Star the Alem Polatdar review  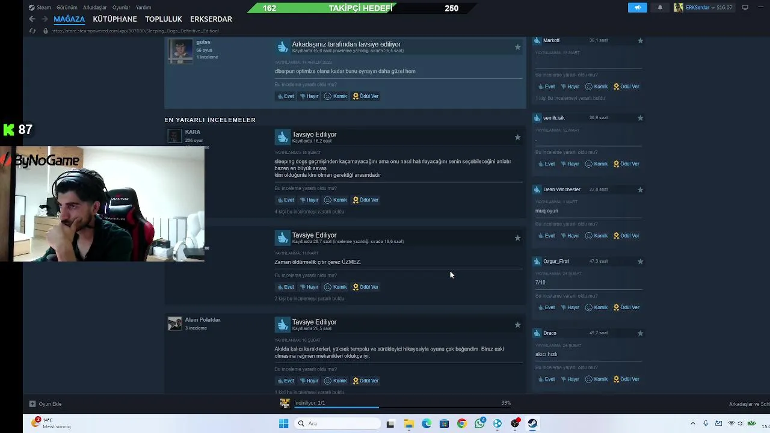pyautogui.click(x=517, y=325)
